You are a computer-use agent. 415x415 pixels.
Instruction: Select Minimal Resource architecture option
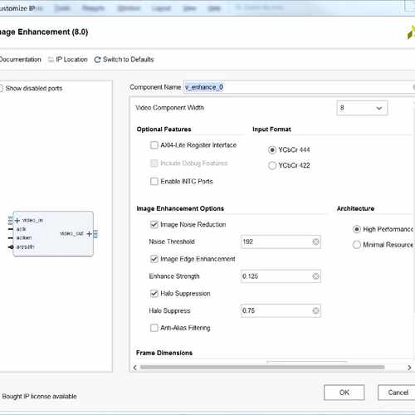point(357,245)
